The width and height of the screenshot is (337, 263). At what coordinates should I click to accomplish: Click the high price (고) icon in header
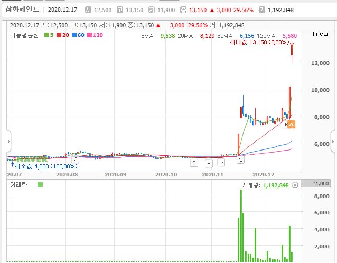(x=120, y=10)
